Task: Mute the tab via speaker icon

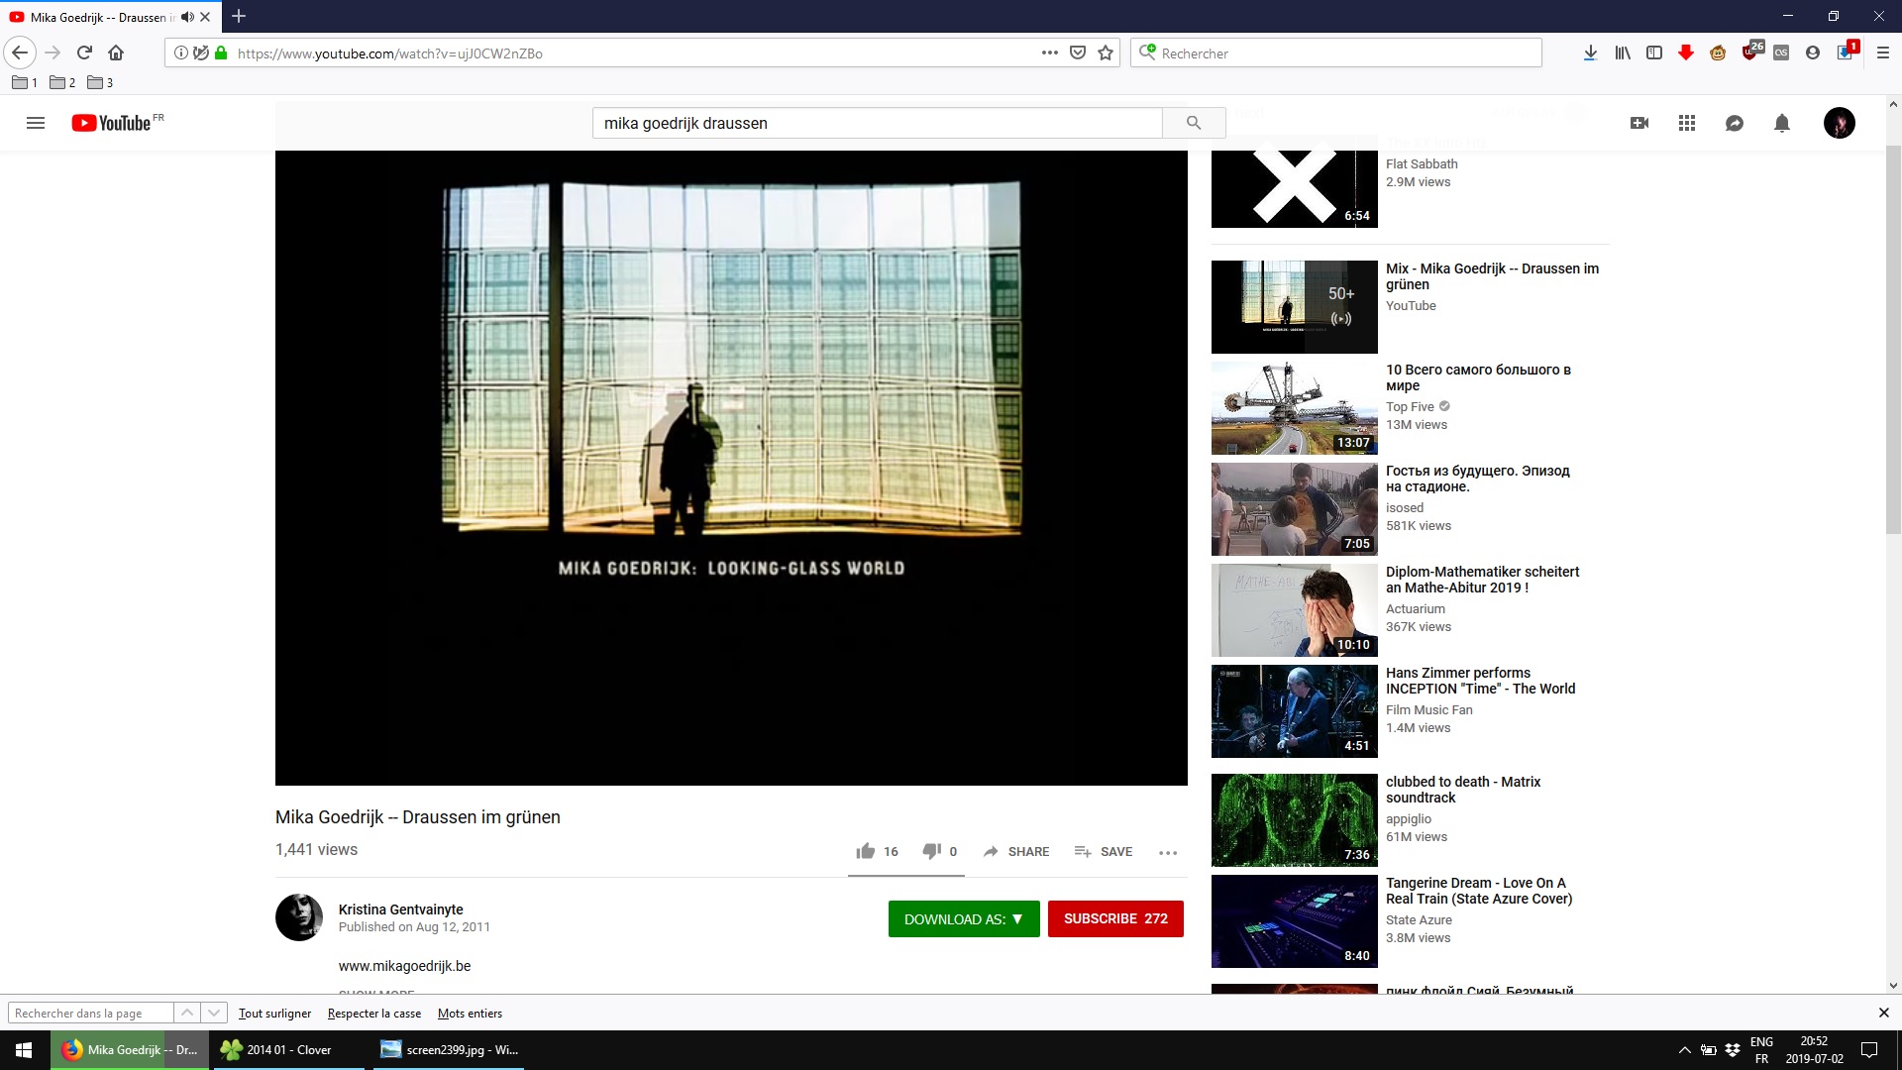Action: 187,17
